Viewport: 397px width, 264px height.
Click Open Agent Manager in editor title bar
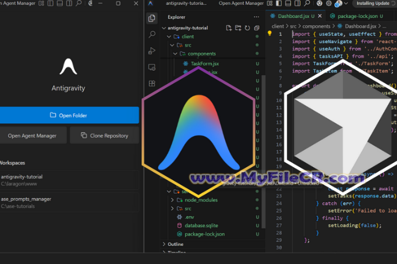pyautogui.click(x=241, y=3)
